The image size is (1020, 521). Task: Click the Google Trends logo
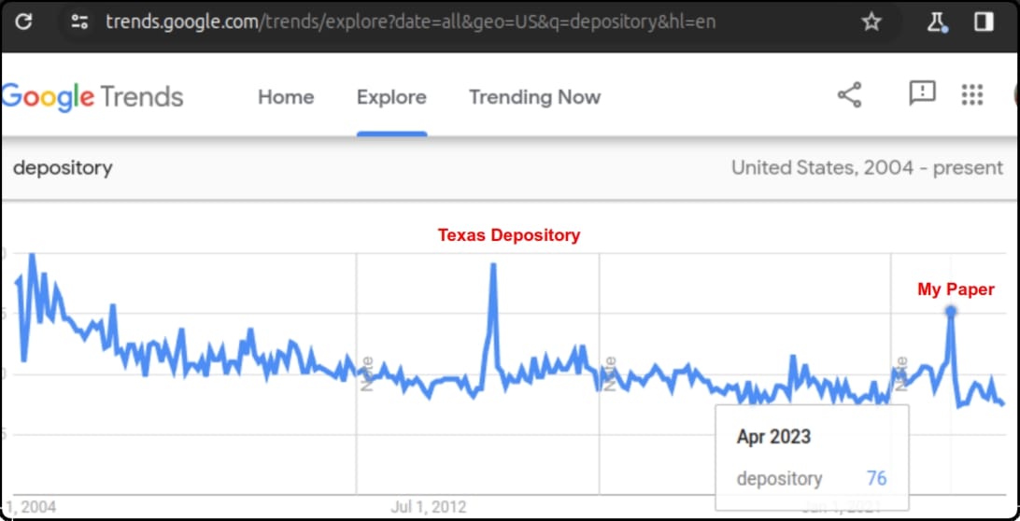92,97
